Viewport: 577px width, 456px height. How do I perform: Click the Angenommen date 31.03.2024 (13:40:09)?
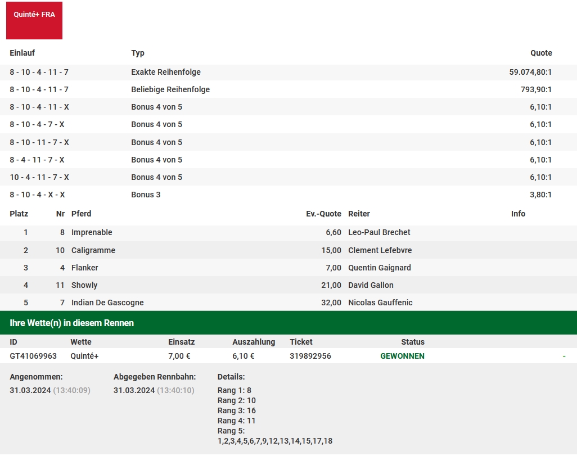tap(50, 390)
